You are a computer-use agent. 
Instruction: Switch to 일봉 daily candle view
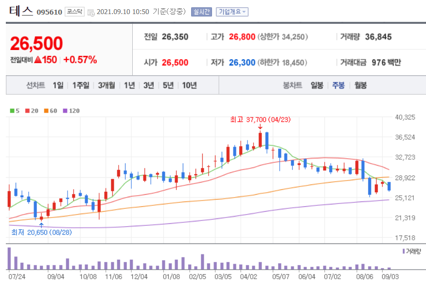click(317, 85)
